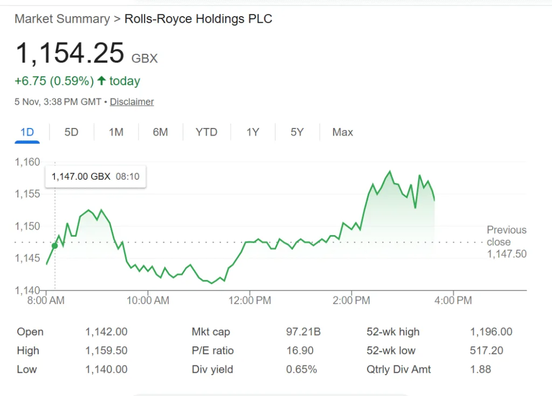
Task: Click the 1,147.00 GBX chart tooltip
Action: [95, 176]
